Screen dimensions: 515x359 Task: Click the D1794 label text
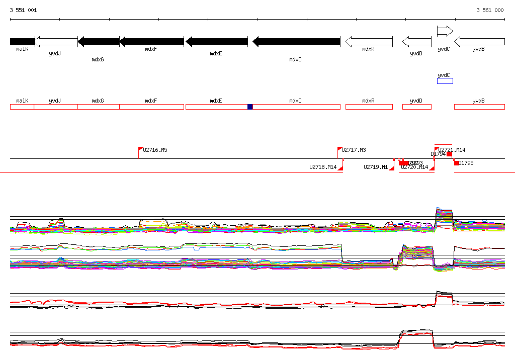coord(438,154)
